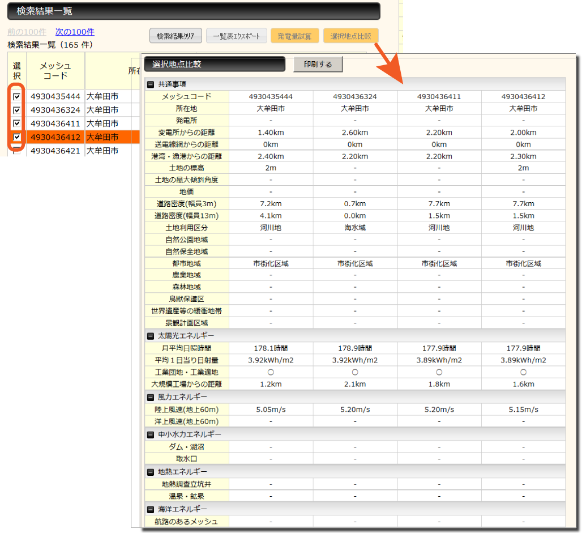
Task: Click the 発電量試算 button
Action: (x=295, y=36)
